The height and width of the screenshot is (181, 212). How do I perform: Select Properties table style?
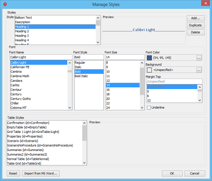(x=45, y=136)
